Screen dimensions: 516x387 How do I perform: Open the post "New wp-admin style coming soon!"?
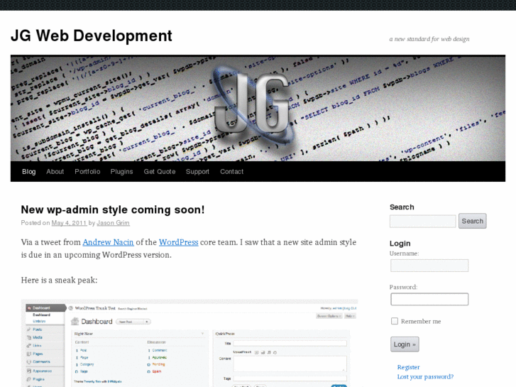click(113, 209)
